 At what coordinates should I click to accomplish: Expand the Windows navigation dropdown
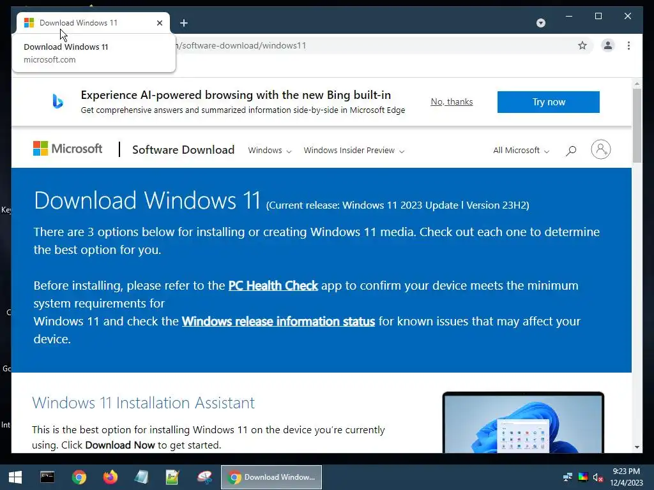(x=270, y=151)
